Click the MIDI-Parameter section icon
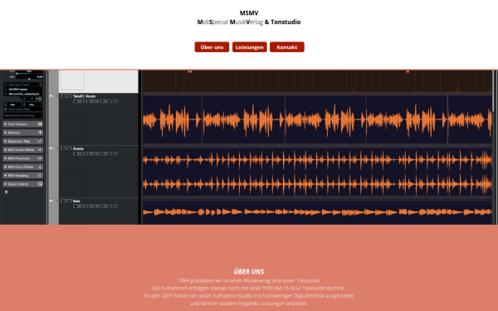 [x=40, y=158]
